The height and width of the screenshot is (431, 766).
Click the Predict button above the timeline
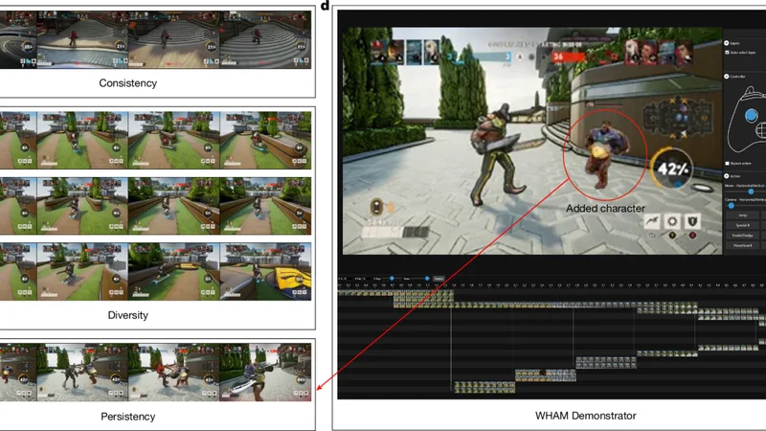[x=439, y=279]
